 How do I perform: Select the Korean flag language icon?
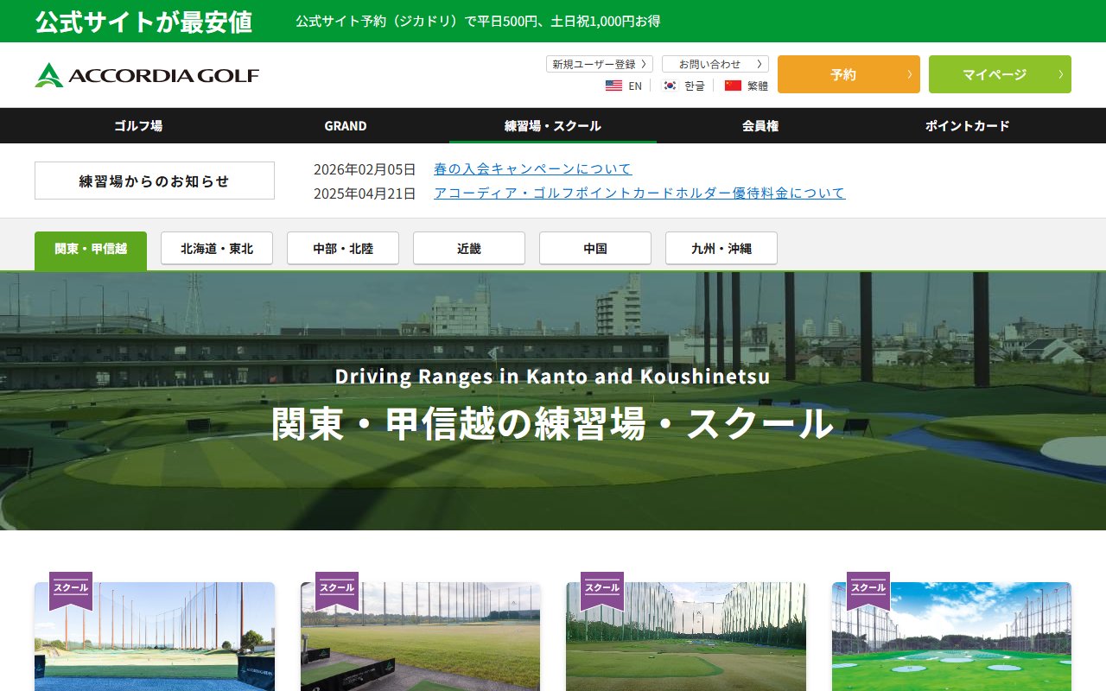[x=670, y=86]
